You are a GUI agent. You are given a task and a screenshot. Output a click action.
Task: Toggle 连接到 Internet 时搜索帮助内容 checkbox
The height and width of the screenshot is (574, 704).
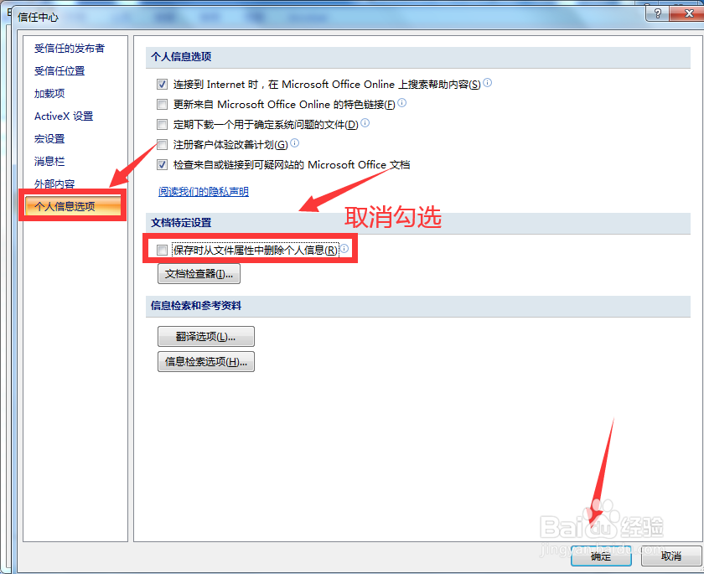point(162,85)
